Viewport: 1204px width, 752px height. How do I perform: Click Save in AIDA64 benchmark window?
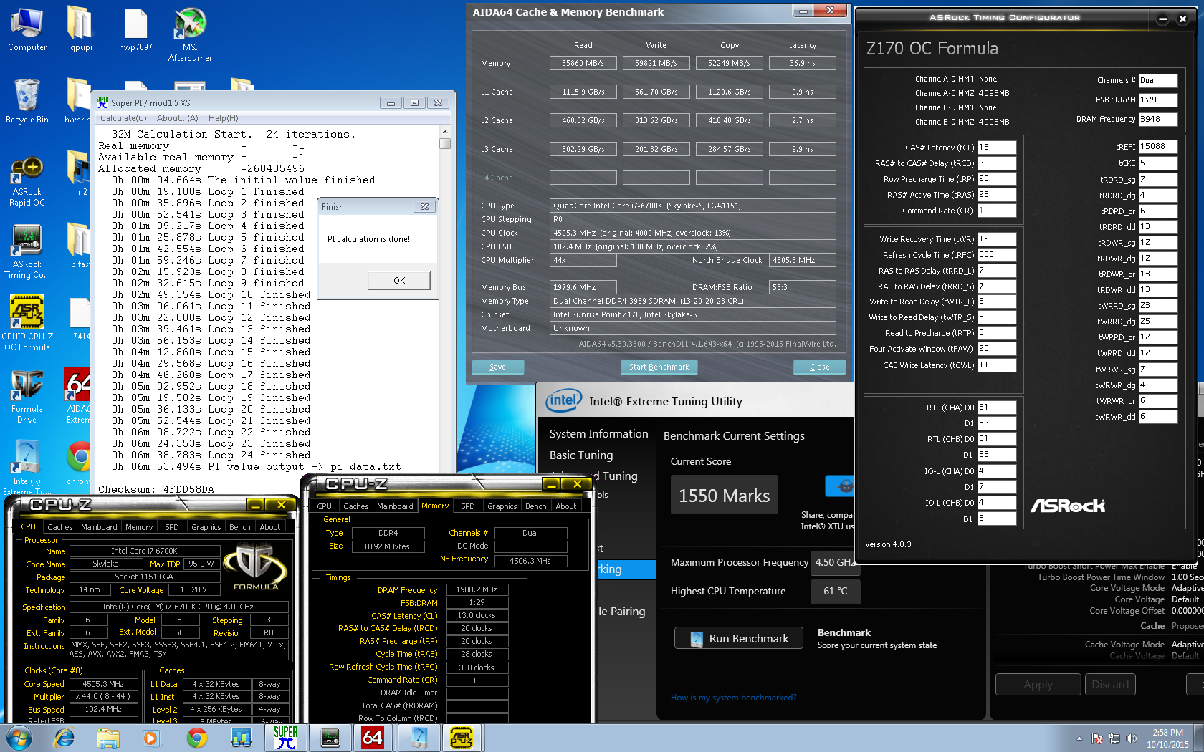pyautogui.click(x=497, y=367)
